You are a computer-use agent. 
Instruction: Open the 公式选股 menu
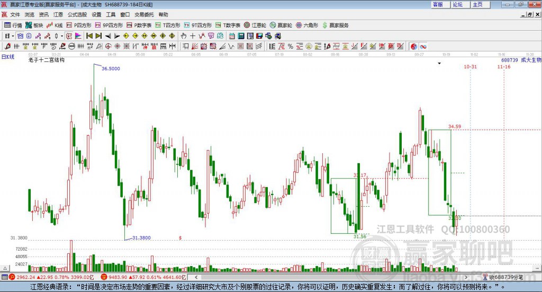click(77, 14)
